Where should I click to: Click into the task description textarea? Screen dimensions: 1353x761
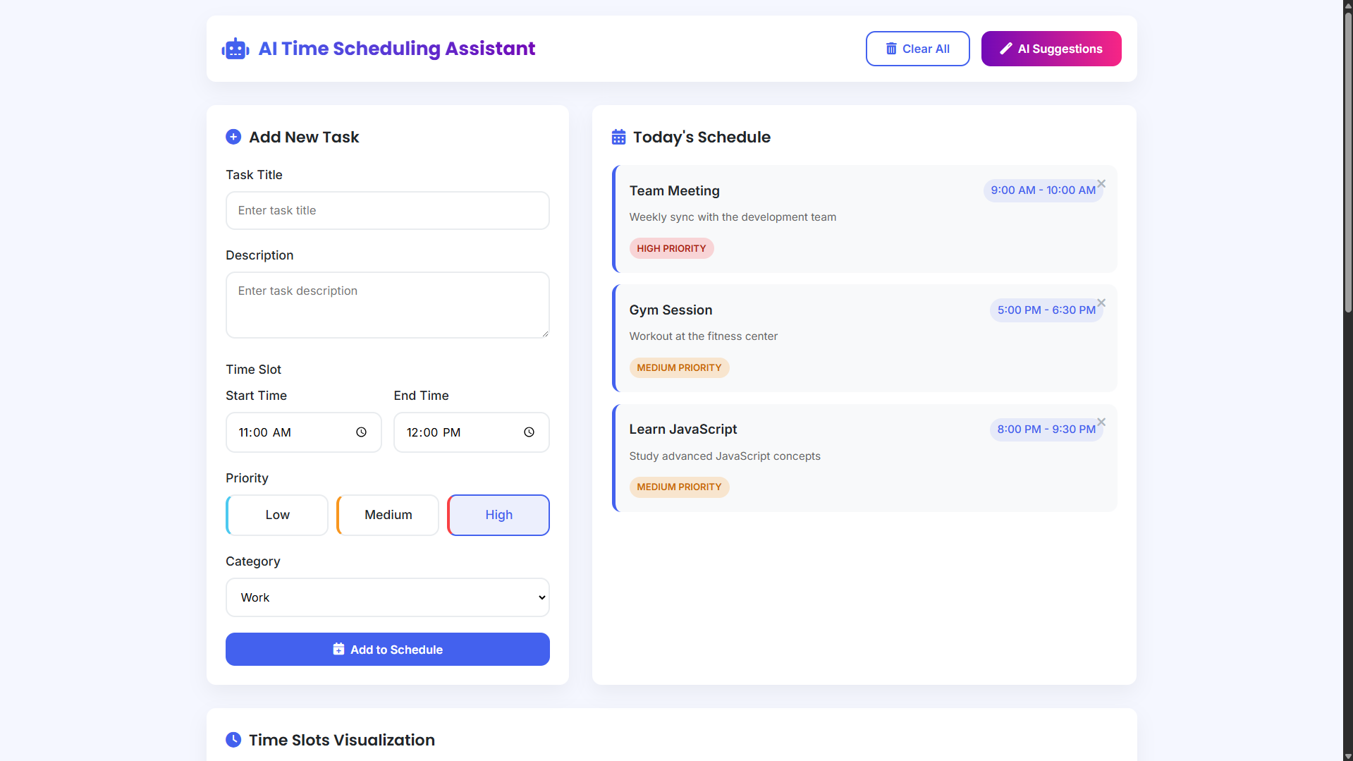(387, 305)
